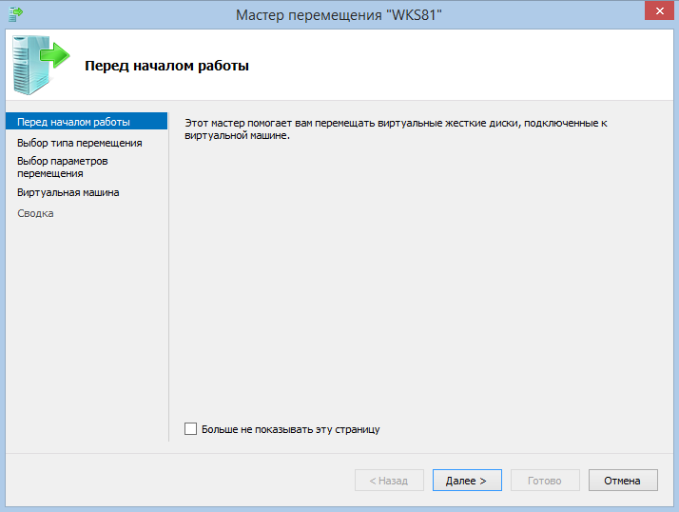Go to the "Выбор типа перемещения" step
Viewport: 679px width, 512px height.
[79, 143]
